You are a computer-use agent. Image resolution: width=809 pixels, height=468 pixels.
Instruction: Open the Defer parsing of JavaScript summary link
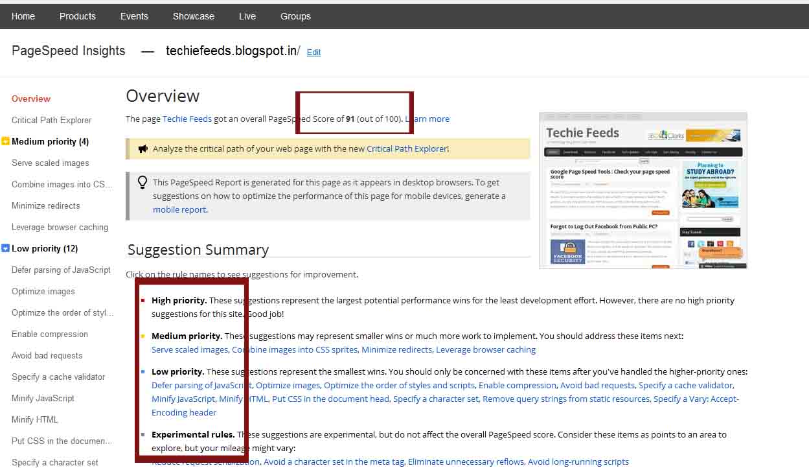click(x=201, y=385)
